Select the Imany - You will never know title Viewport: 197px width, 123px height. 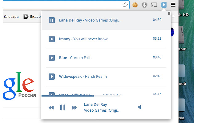[x=83, y=39]
